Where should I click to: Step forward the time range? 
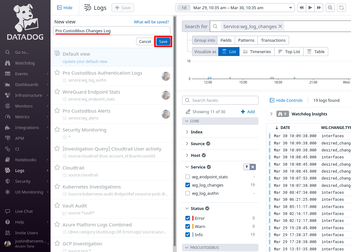(319, 8)
